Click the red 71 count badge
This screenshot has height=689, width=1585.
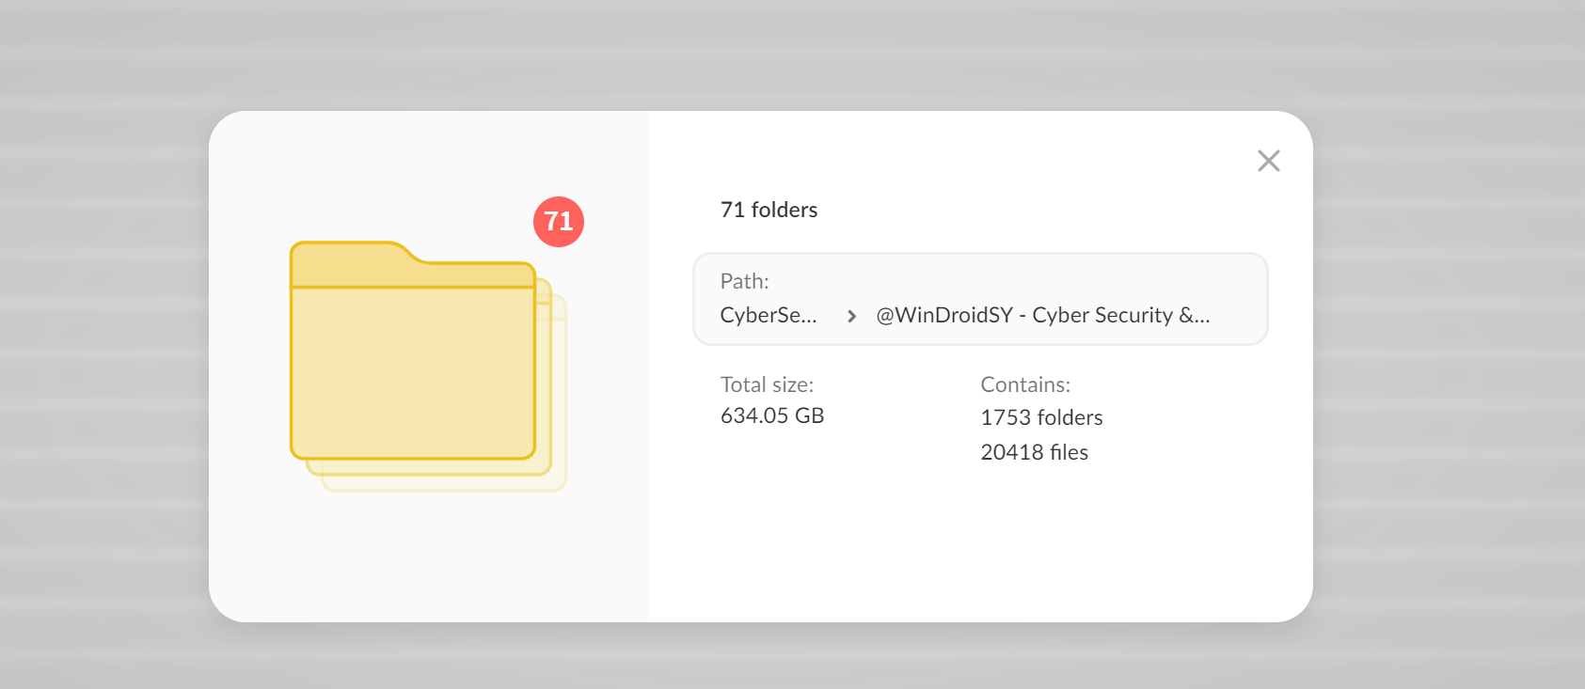pos(559,222)
